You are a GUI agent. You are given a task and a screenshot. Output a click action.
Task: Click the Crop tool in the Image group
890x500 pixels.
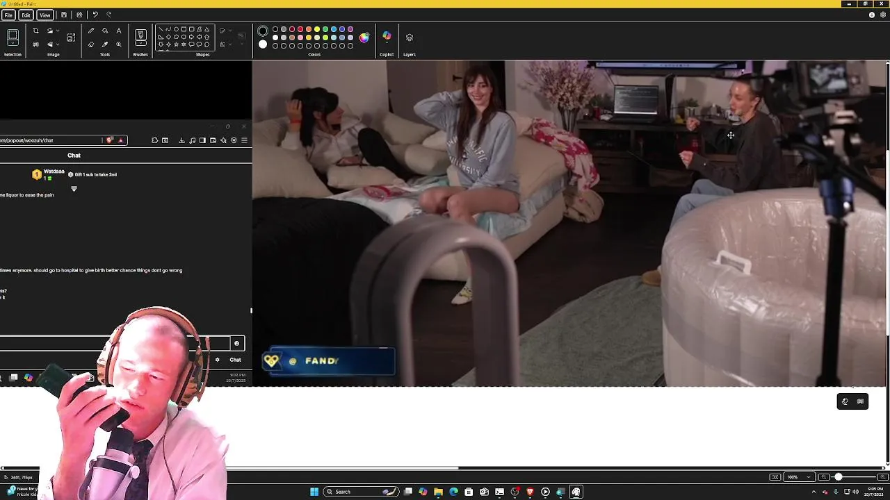point(35,30)
